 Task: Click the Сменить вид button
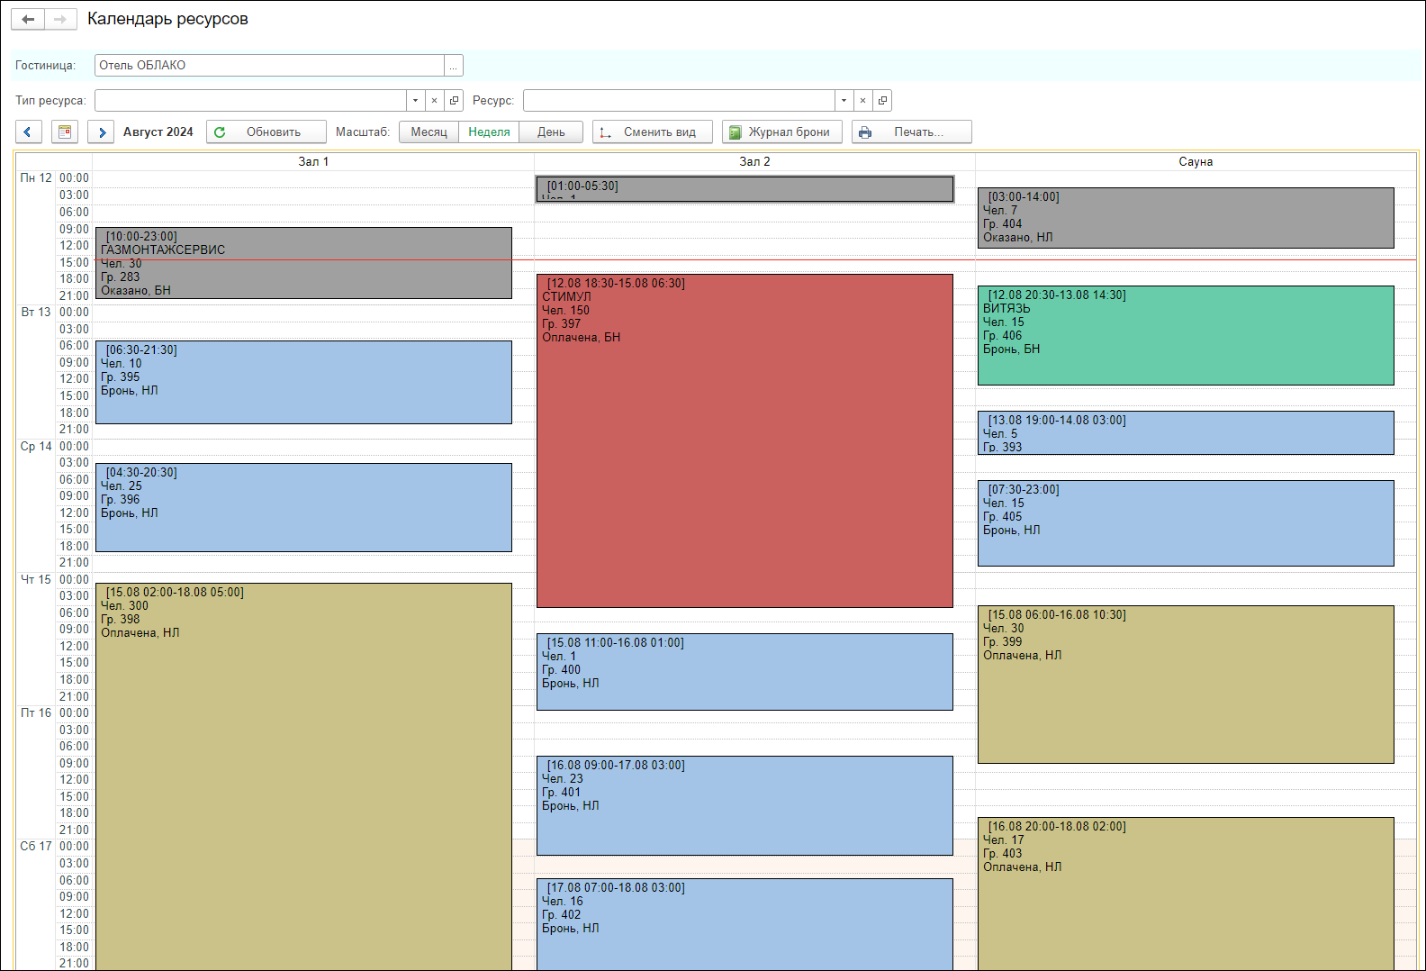(x=652, y=132)
